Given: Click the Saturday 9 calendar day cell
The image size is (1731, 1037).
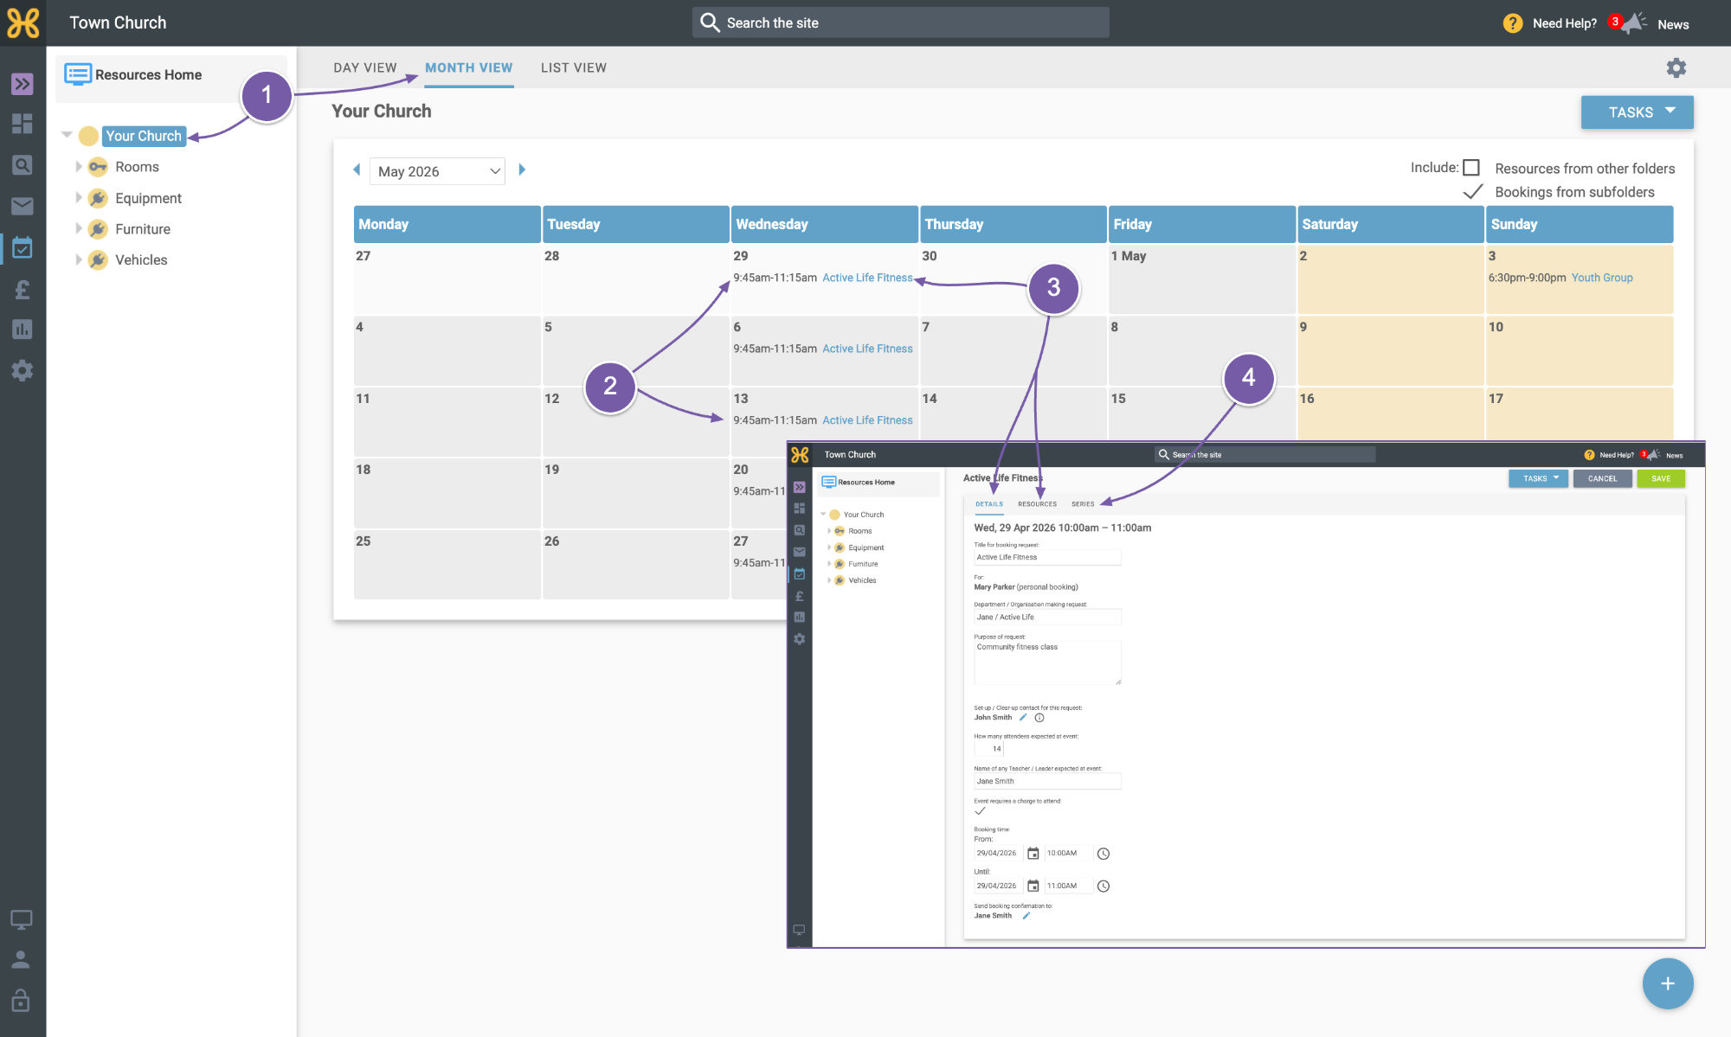Looking at the screenshot, I should (1390, 350).
